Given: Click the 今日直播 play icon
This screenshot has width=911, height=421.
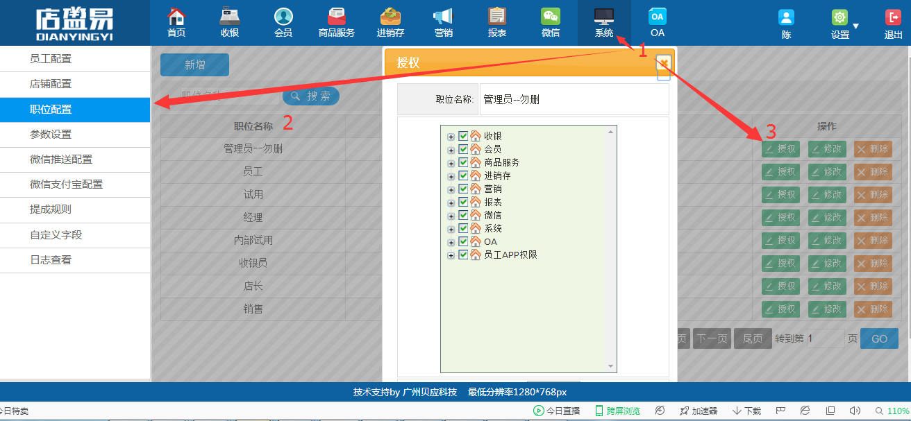Looking at the screenshot, I should point(538,411).
